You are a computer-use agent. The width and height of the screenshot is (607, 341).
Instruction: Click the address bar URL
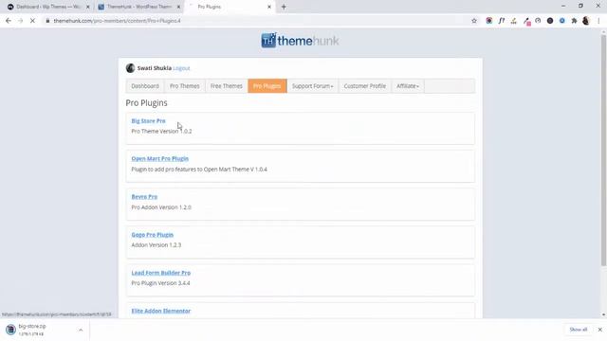coord(117,21)
